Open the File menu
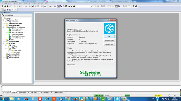 point(2,4)
